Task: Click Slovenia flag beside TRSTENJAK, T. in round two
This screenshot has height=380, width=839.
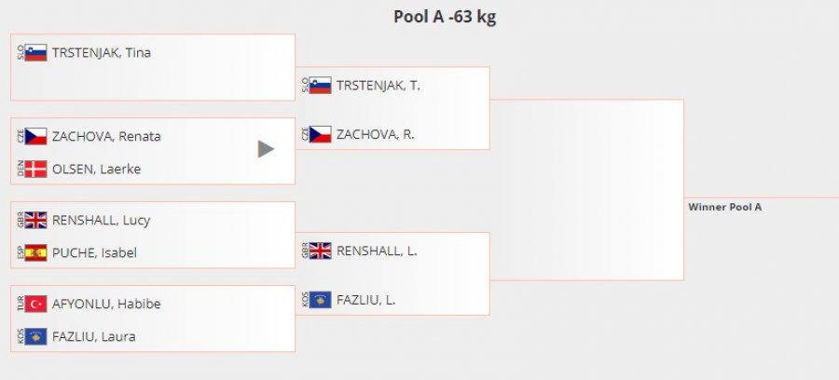Action: point(320,86)
